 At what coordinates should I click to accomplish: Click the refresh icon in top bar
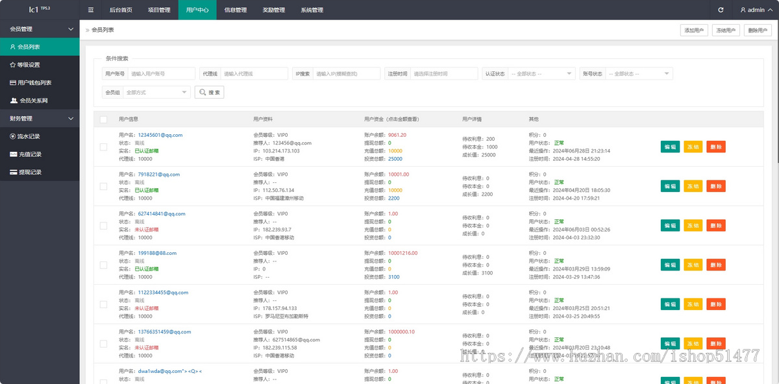tap(721, 10)
